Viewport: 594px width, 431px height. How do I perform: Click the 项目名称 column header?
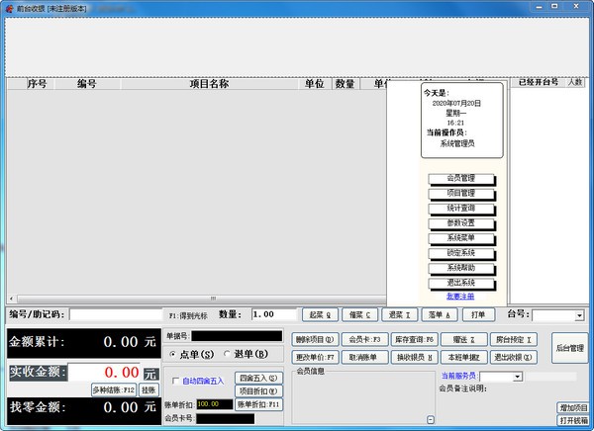[209, 84]
